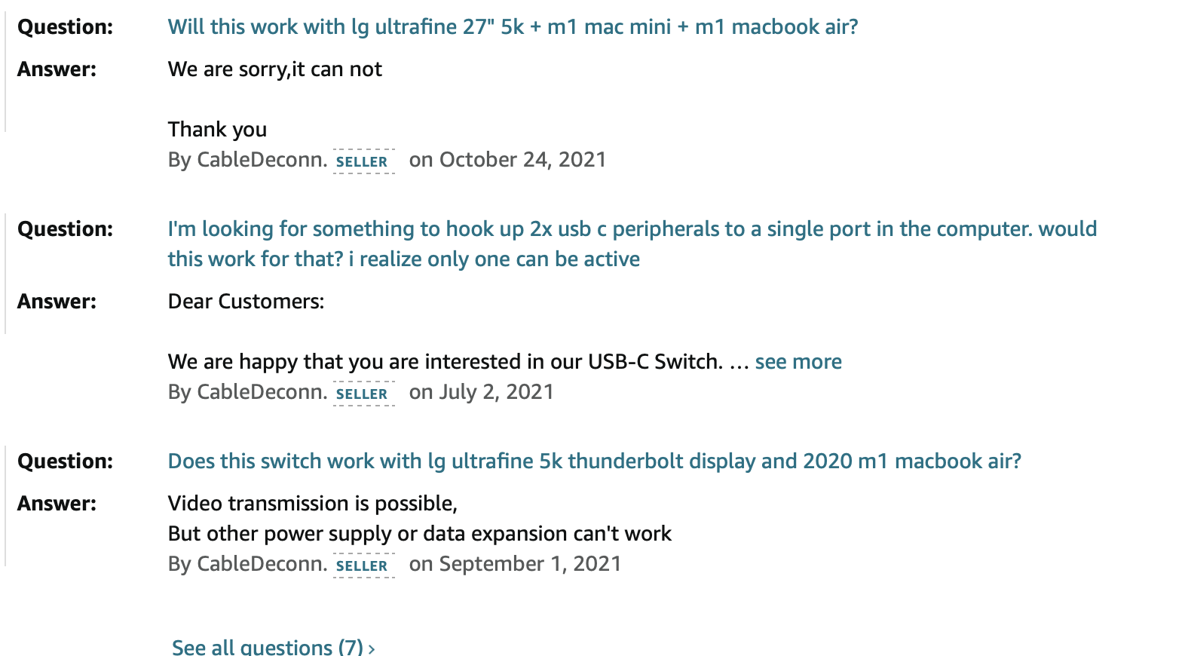This screenshot has height=656, width=1185.
Task: Click the "We are sorry, it can not" answer
Action: coord(275,69)
